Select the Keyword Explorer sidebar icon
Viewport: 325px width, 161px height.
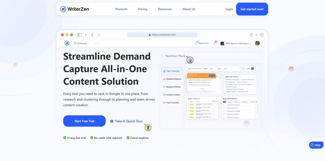[164, 79]
